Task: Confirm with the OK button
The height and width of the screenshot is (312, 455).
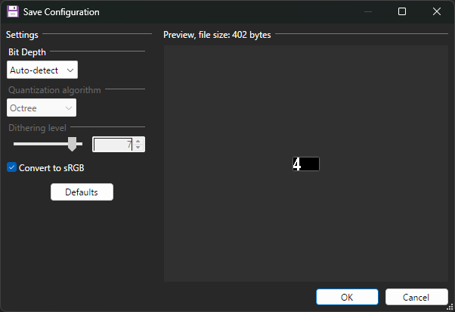Action: point(347,297)
